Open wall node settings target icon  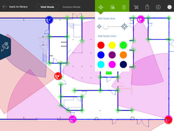(101, 7)
